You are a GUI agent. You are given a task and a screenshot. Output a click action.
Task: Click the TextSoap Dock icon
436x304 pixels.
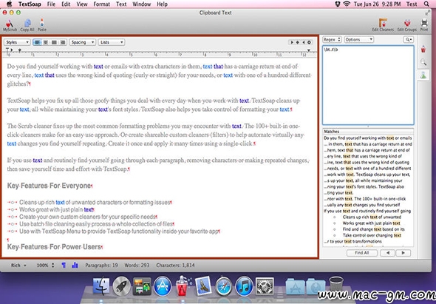[183, 286]
